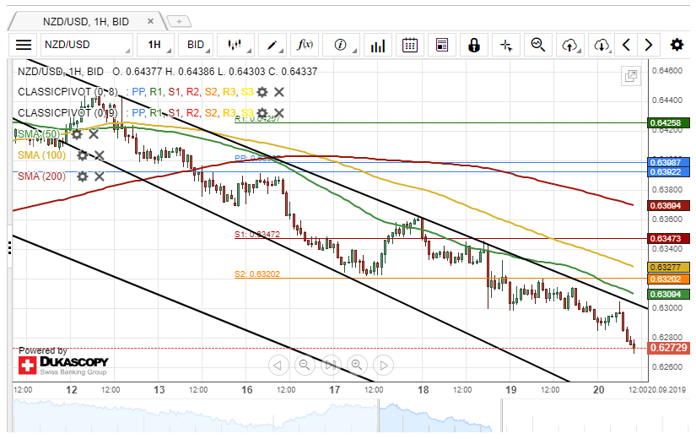Open the NZD/USD instrument dropdown
The height and width of the screenshot is (439, 696).
87,45
